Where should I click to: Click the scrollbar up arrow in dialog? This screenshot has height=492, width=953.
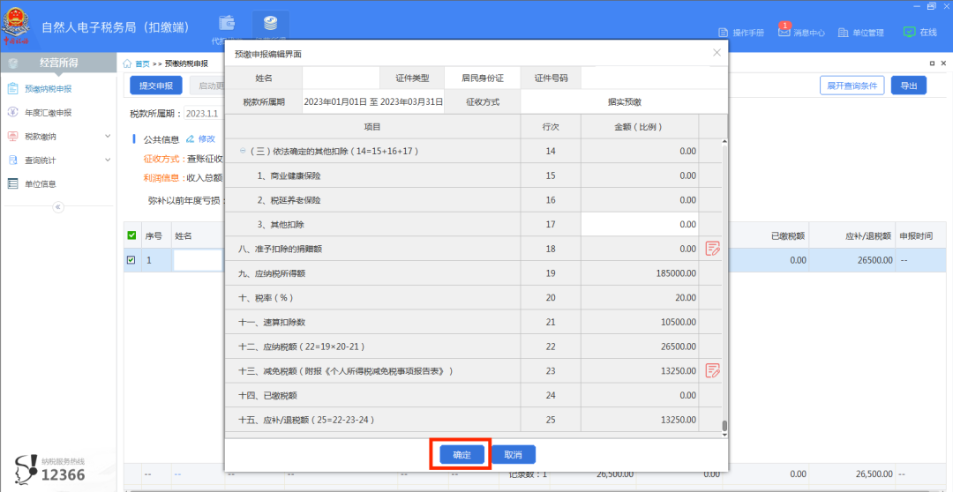click(724, 142)
